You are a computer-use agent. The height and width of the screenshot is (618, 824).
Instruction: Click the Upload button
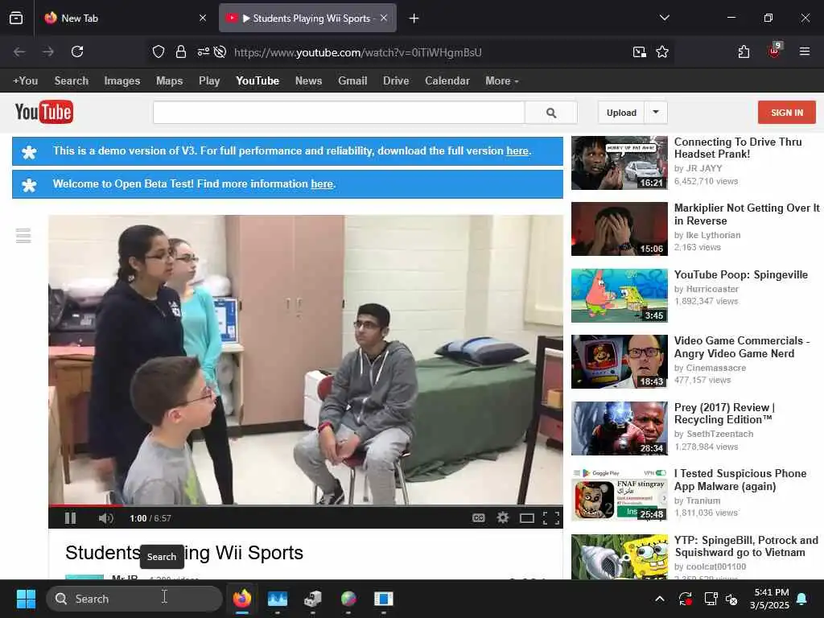621,113
